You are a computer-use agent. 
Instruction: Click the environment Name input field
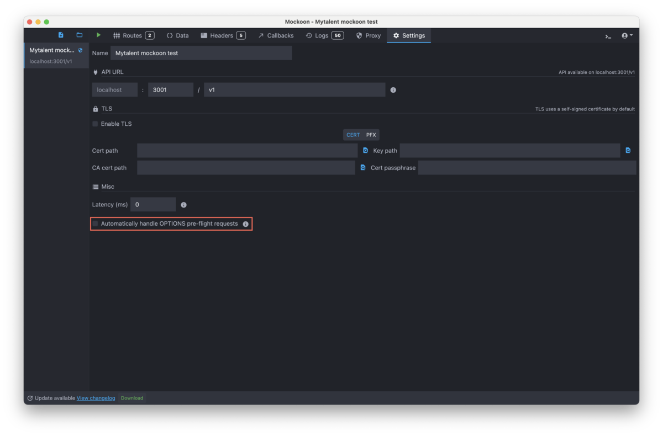point(201,53)
